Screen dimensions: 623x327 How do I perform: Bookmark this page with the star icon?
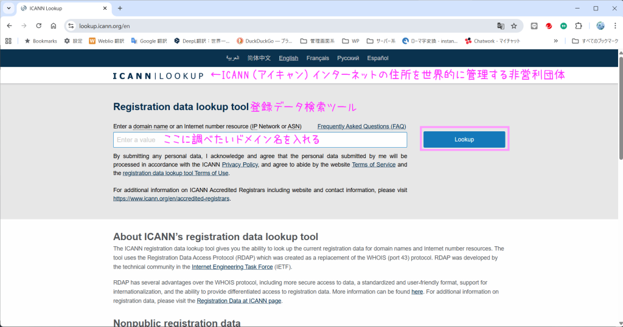514,26
